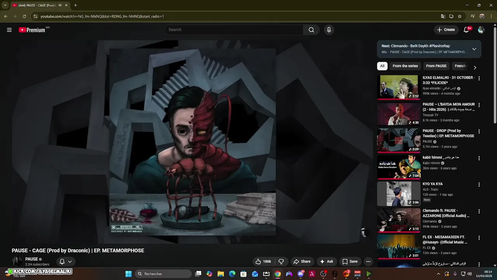Open a new browser tab

click(75, 5)
